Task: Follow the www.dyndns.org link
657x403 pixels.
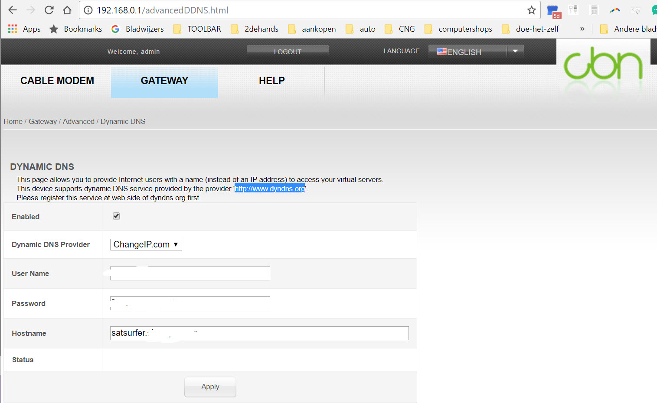Action: pyautogui.click(x=269, y=188)
